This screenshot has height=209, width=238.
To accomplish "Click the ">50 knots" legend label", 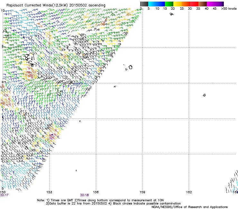I will click(x=229, y=9).
